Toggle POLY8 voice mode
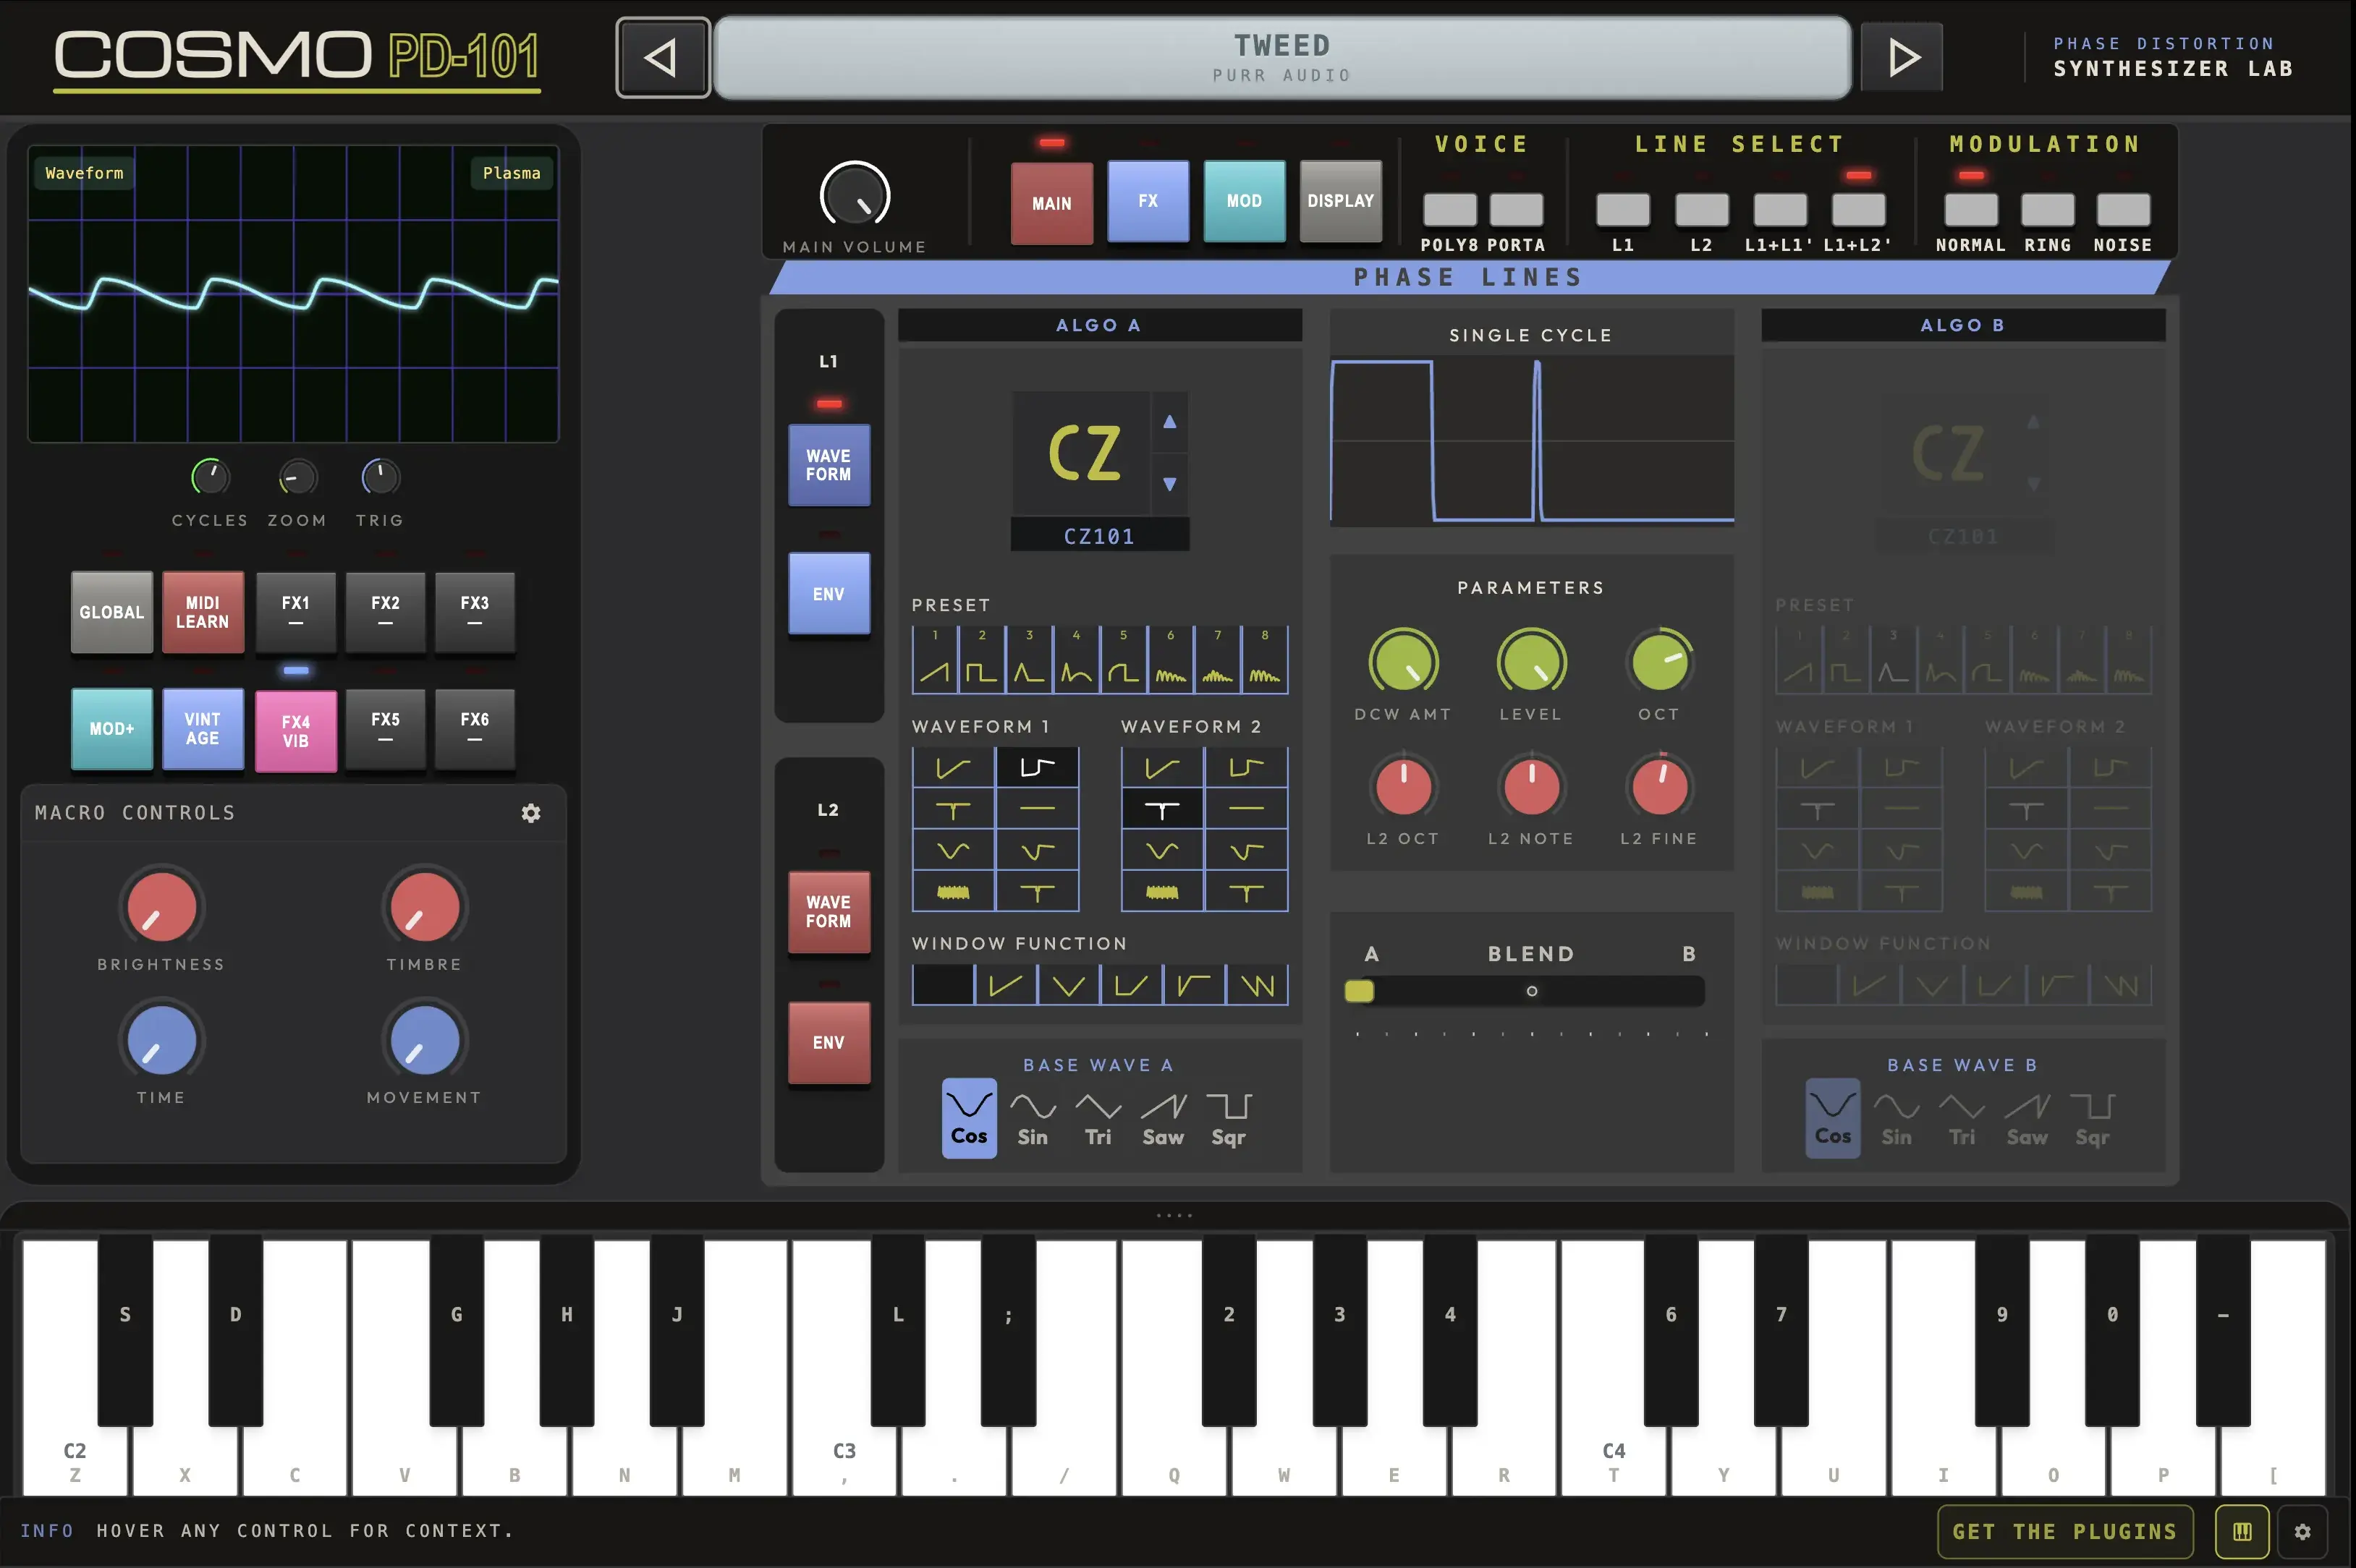This screenshot has width=2356, height=1568. [x=1449, y=211]
